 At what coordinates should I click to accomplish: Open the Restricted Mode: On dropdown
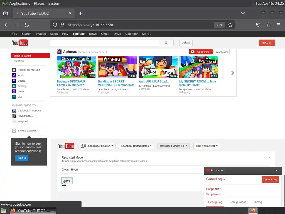pos(174,146)
